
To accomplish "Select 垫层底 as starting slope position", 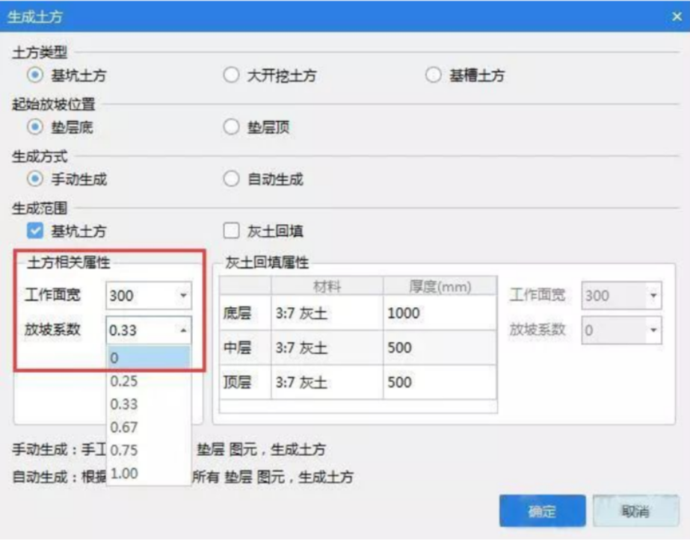I will click(34, 127).
